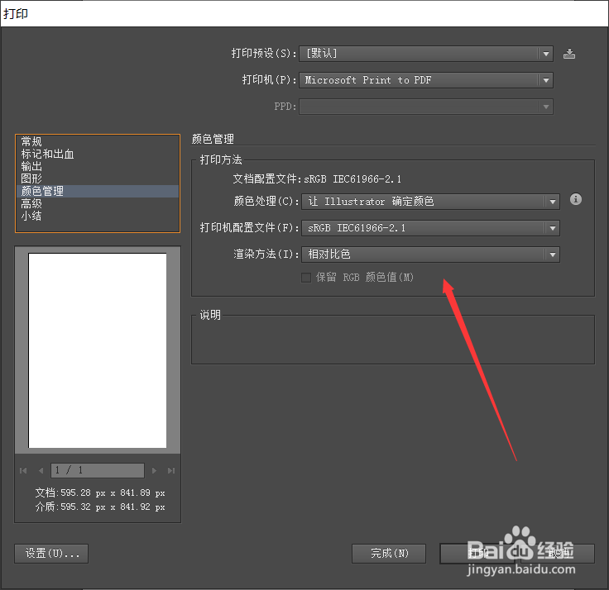Image resolution: width=609 pixels, height=590 pixels.
Task: Select 高级 in the category list
Action: click(98, 203)
